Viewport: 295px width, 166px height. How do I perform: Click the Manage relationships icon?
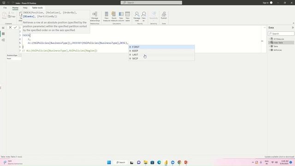(x=95, y=17)
